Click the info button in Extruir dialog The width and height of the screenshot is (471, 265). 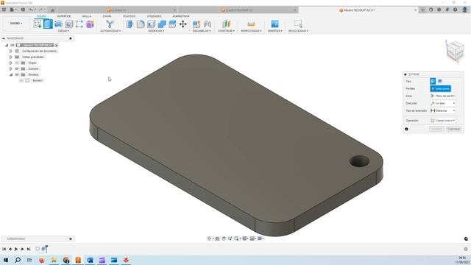point(406,130)
